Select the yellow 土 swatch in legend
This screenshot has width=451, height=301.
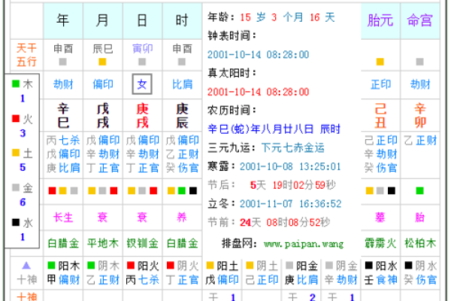click(x=16, y=153)
